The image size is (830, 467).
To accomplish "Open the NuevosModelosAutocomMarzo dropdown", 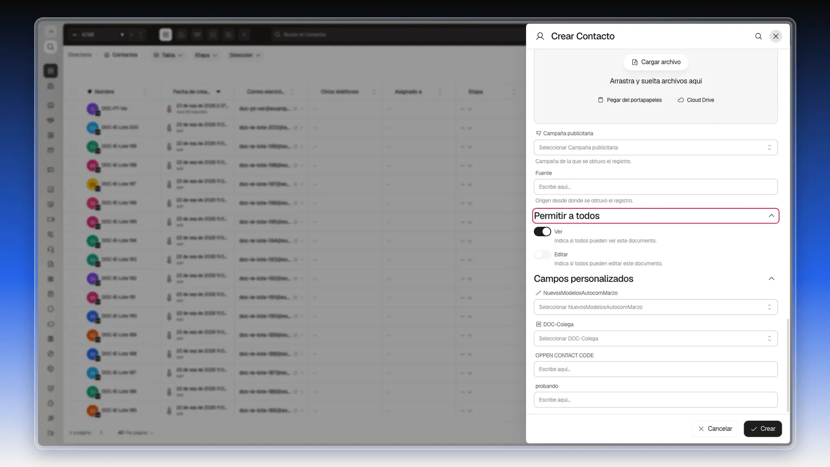I will coord(656,307).
